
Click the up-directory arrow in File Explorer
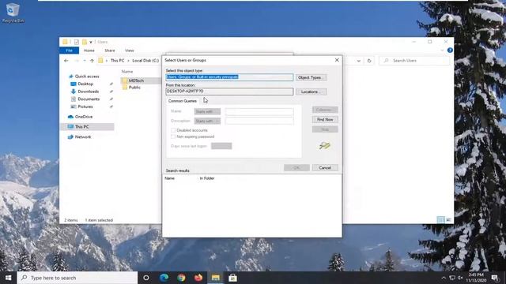tap(92, 61)
